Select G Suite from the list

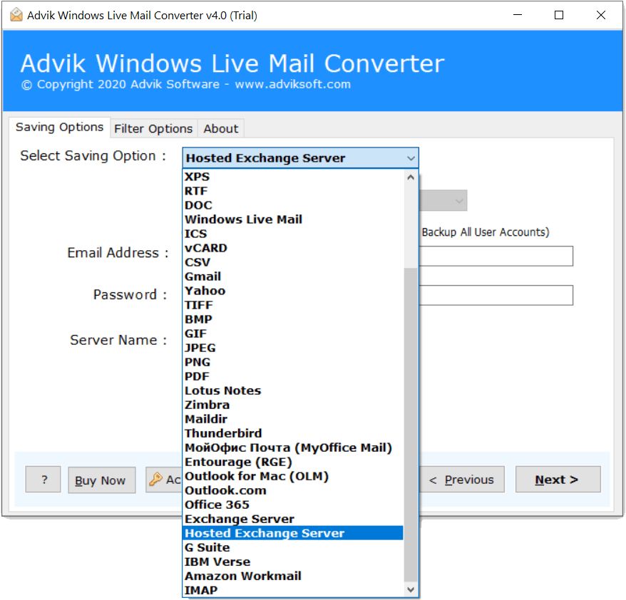pos(293,548)
